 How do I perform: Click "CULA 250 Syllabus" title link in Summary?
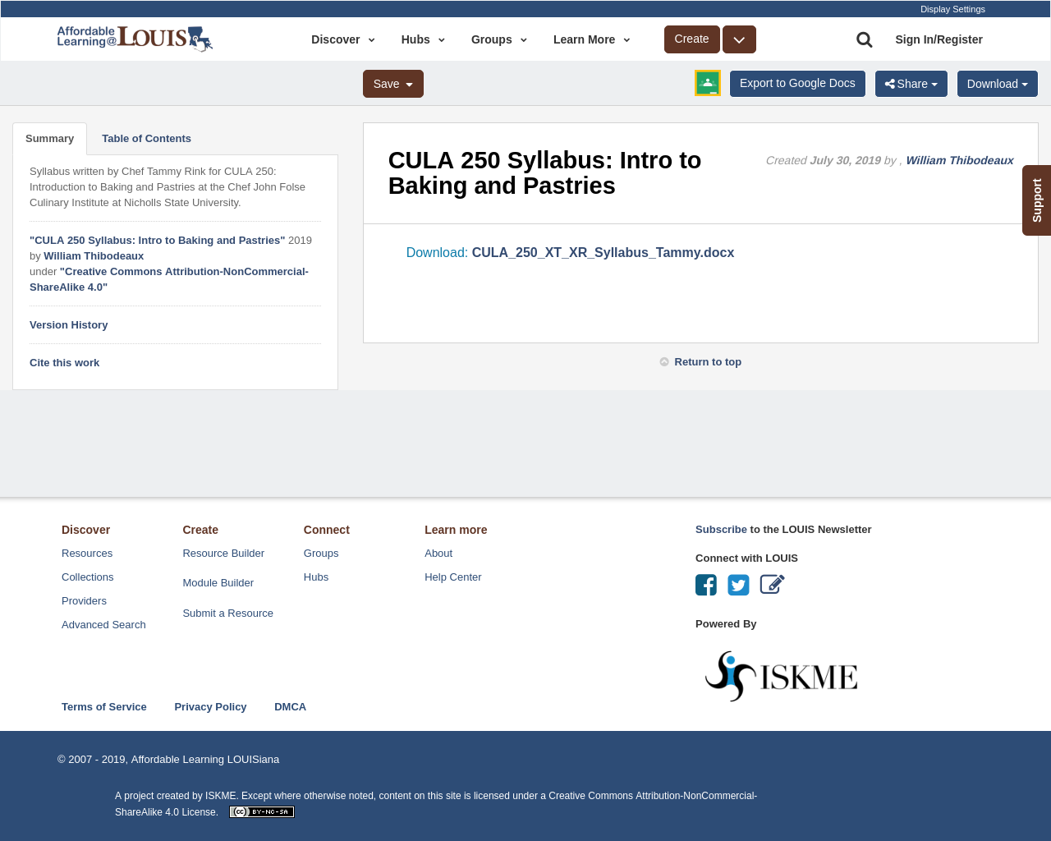coord(158,241)
